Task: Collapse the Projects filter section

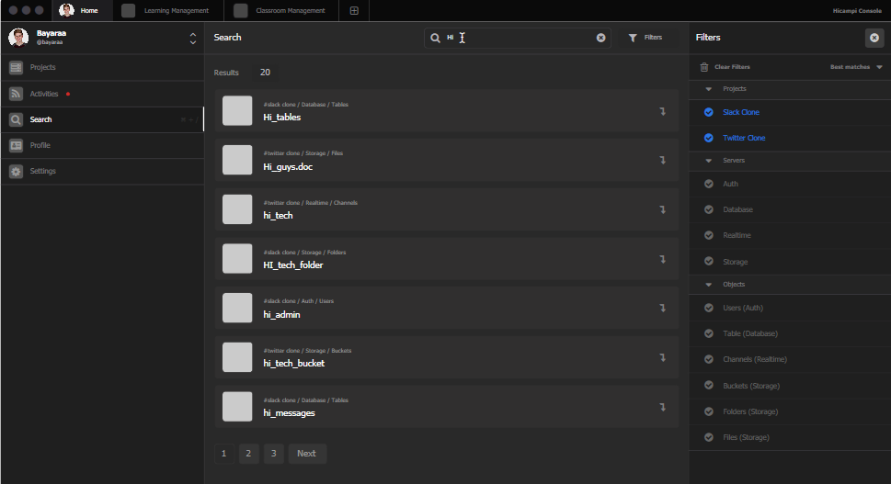Action: click(x=708, y=89)
